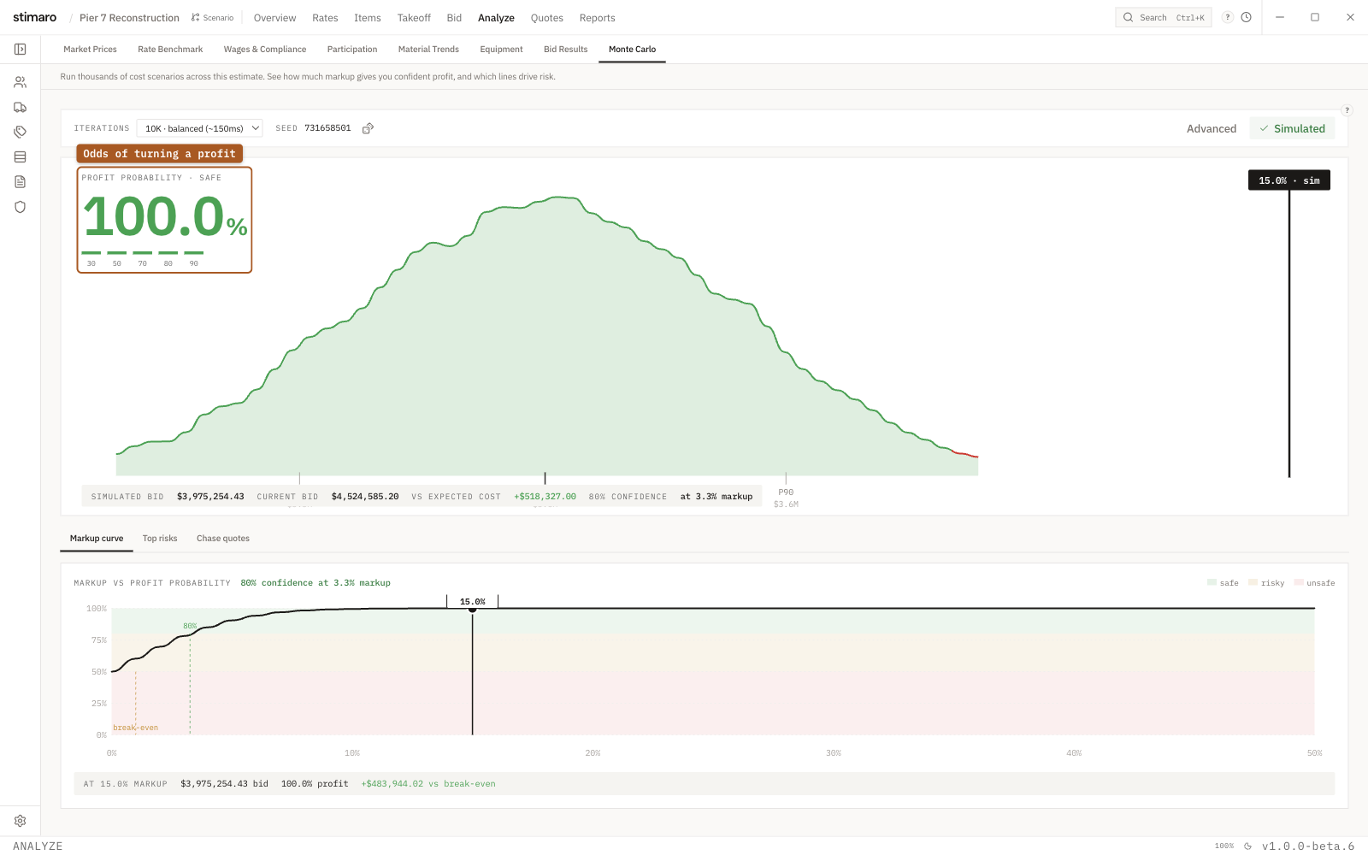Switch to Wages & Compliance tab

[265, 50]
